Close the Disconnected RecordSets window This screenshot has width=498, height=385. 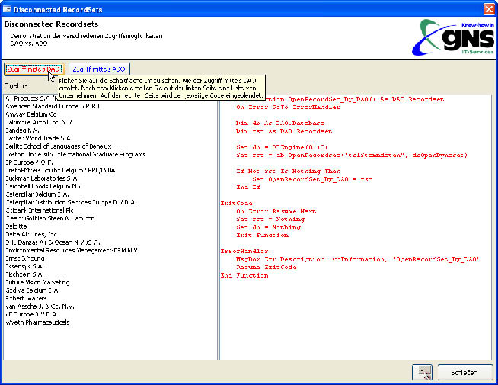(489, 9)
